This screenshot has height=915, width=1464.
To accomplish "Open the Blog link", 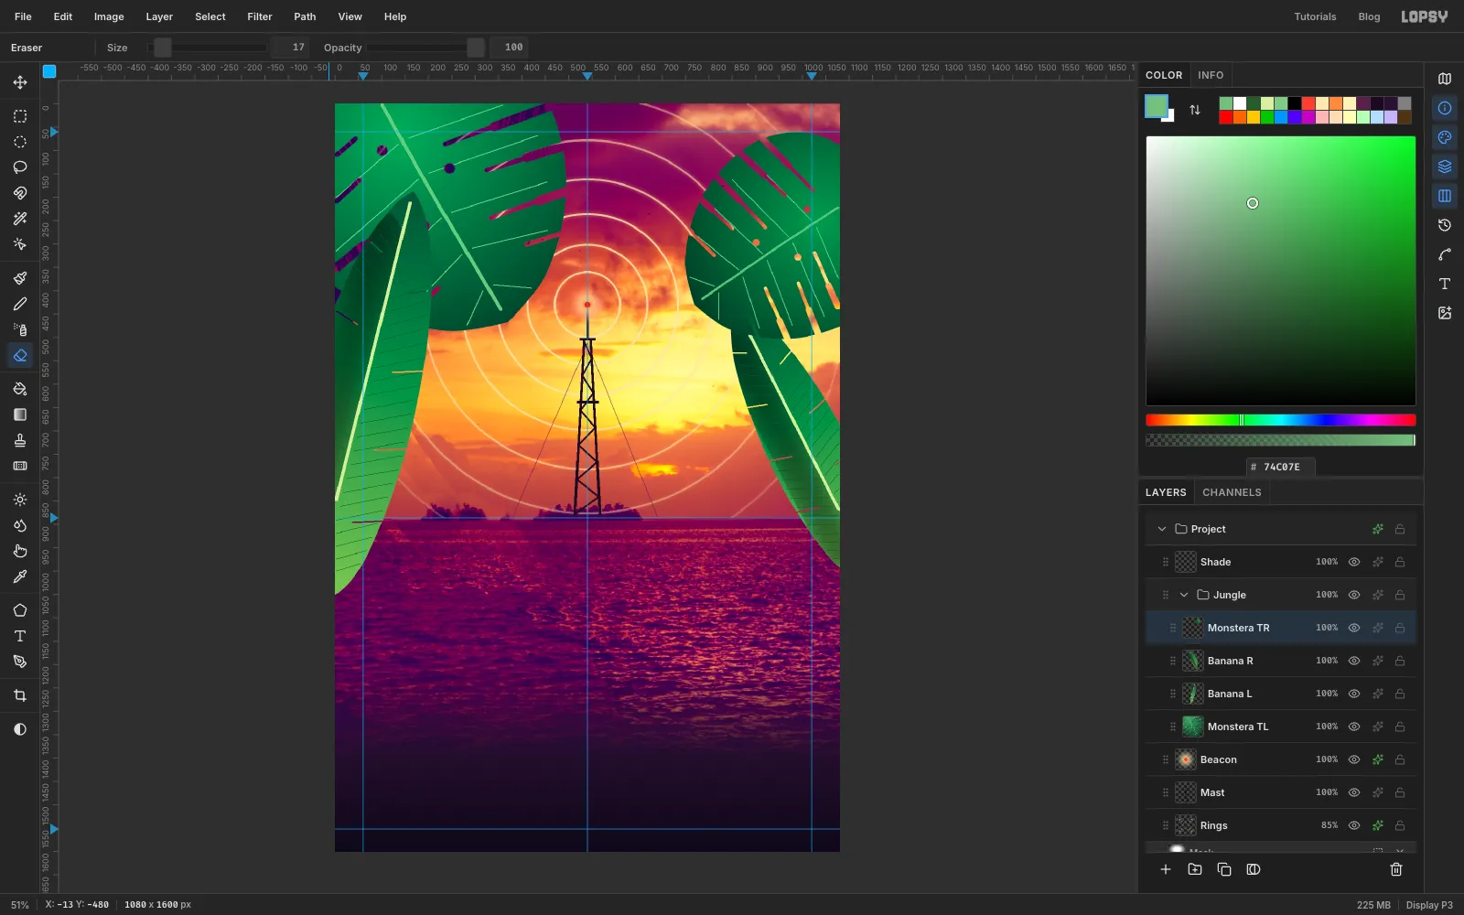I will coord(1369,16).
